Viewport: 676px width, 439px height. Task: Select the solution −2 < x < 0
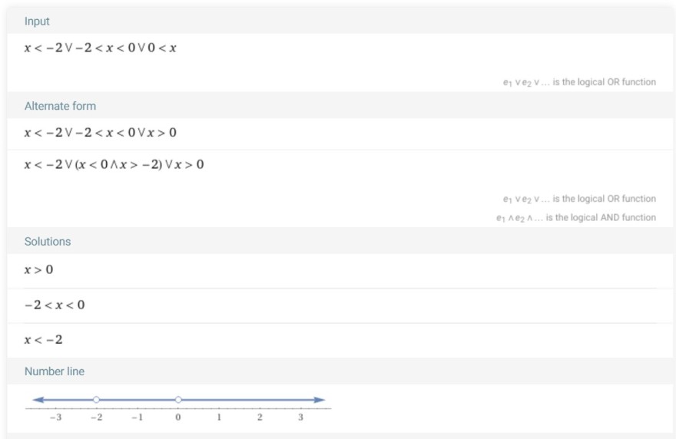coord(55,305)
